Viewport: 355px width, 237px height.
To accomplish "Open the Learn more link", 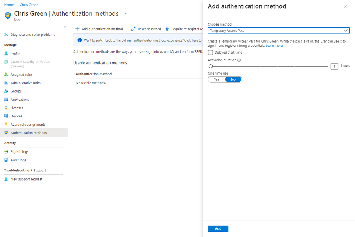I will click(x=274, y=46).
